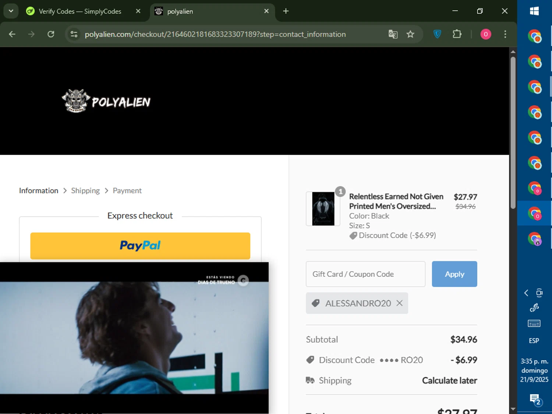
Task: Click the Subtotal $34.96 amount
Action: [464, 339]
